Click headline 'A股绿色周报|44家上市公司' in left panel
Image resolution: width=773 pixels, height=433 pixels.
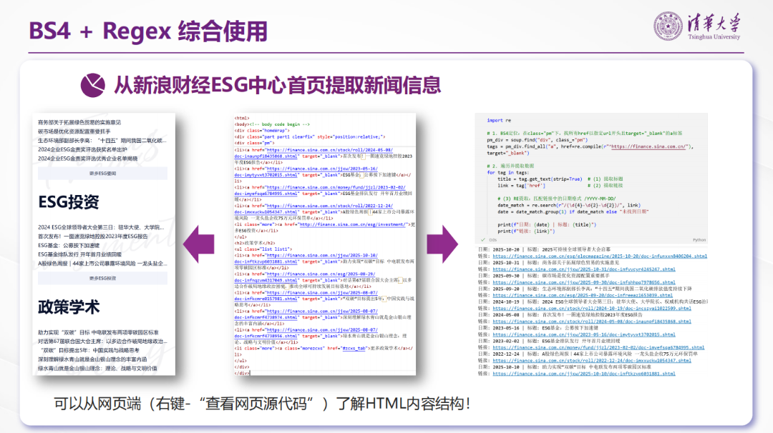point(102,263)
